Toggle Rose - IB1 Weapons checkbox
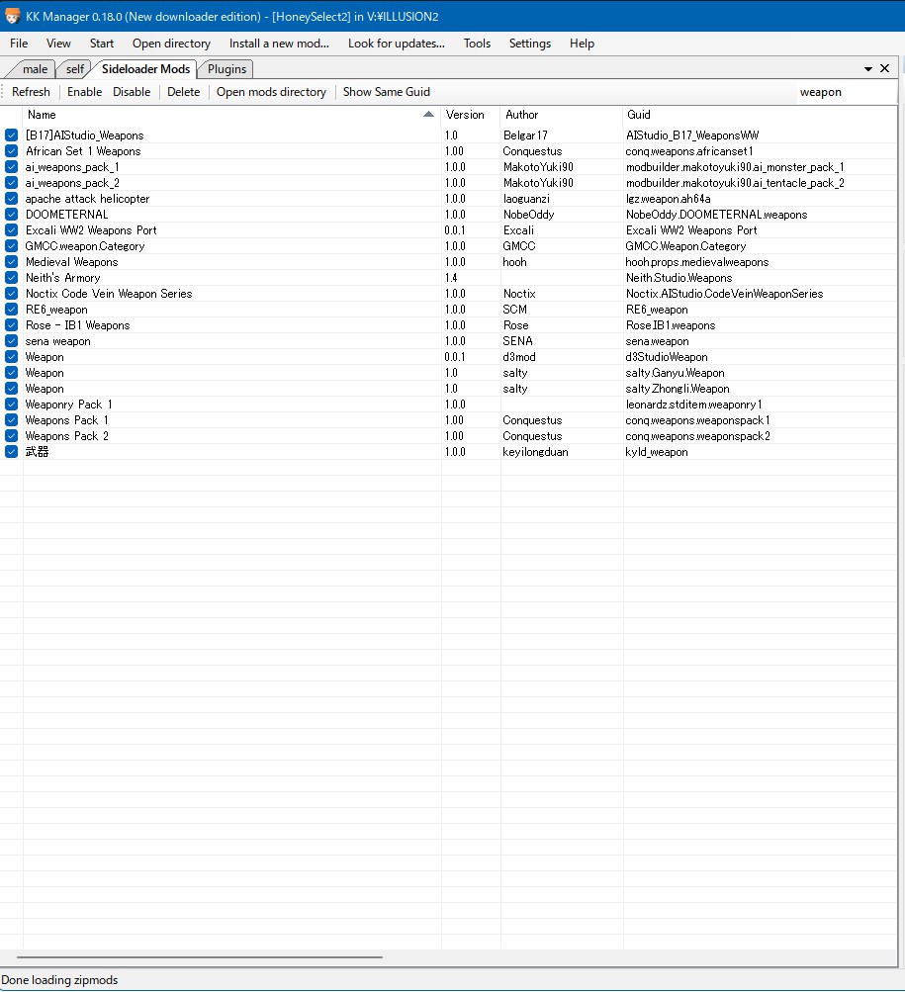The height and width of the screenshot is (992, 905). [x=12, y=325]
